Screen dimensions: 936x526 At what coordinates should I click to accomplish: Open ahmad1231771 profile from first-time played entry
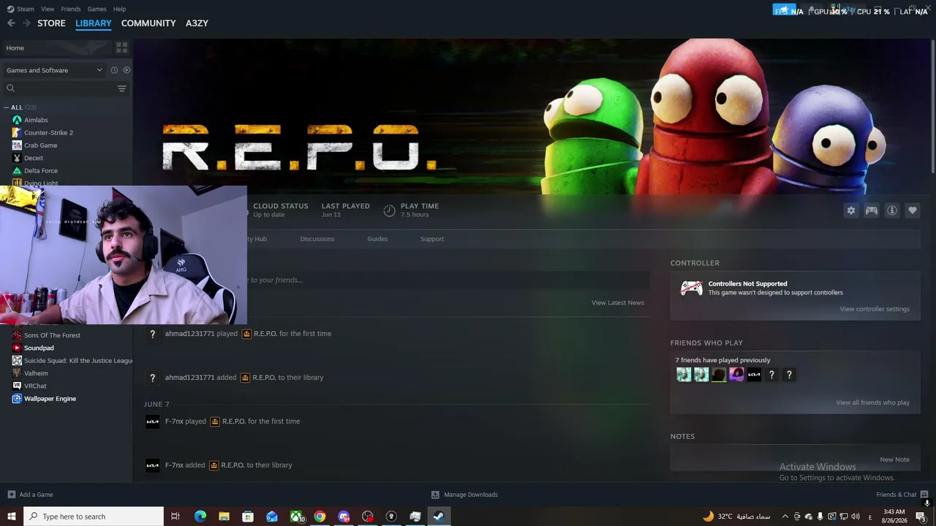(x=190, y=334)
